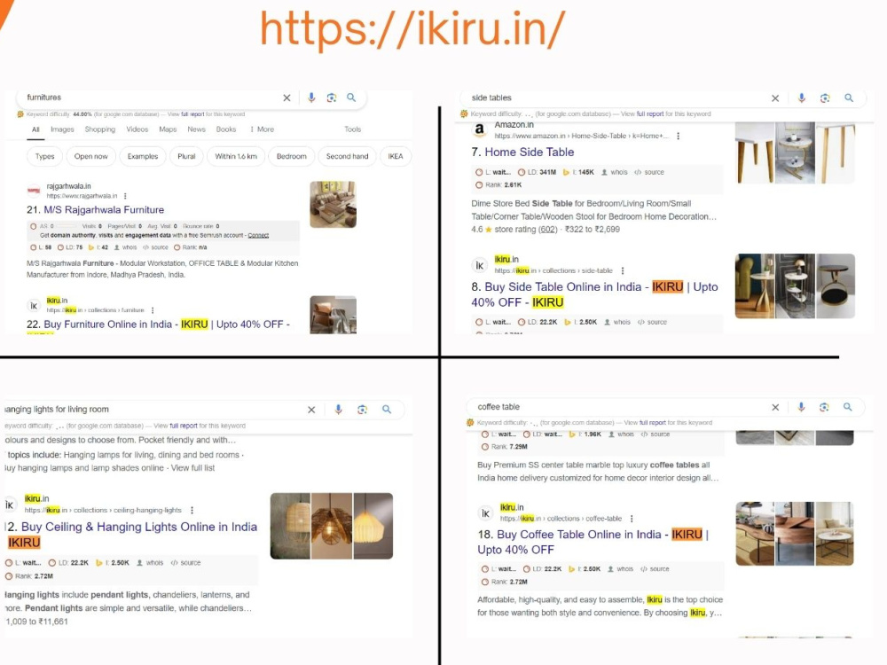Switch to Books tab
887x665 pixels.
[225, 129]
